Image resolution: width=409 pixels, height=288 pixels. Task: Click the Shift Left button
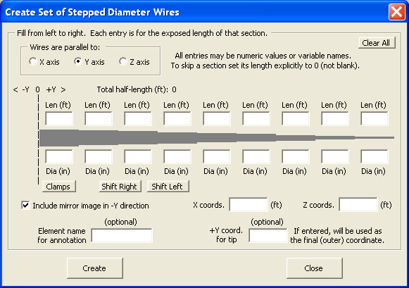[x=168, y=187]
